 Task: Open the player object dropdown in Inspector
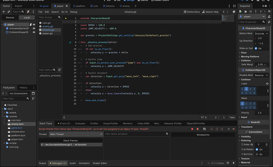[252, 17]
